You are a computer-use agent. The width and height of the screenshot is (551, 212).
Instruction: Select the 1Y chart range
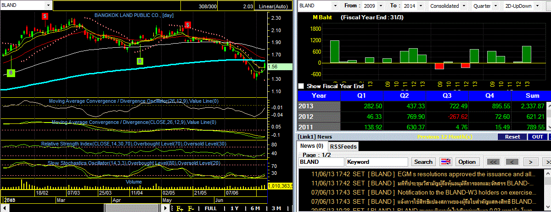click(x=234, y=208)
